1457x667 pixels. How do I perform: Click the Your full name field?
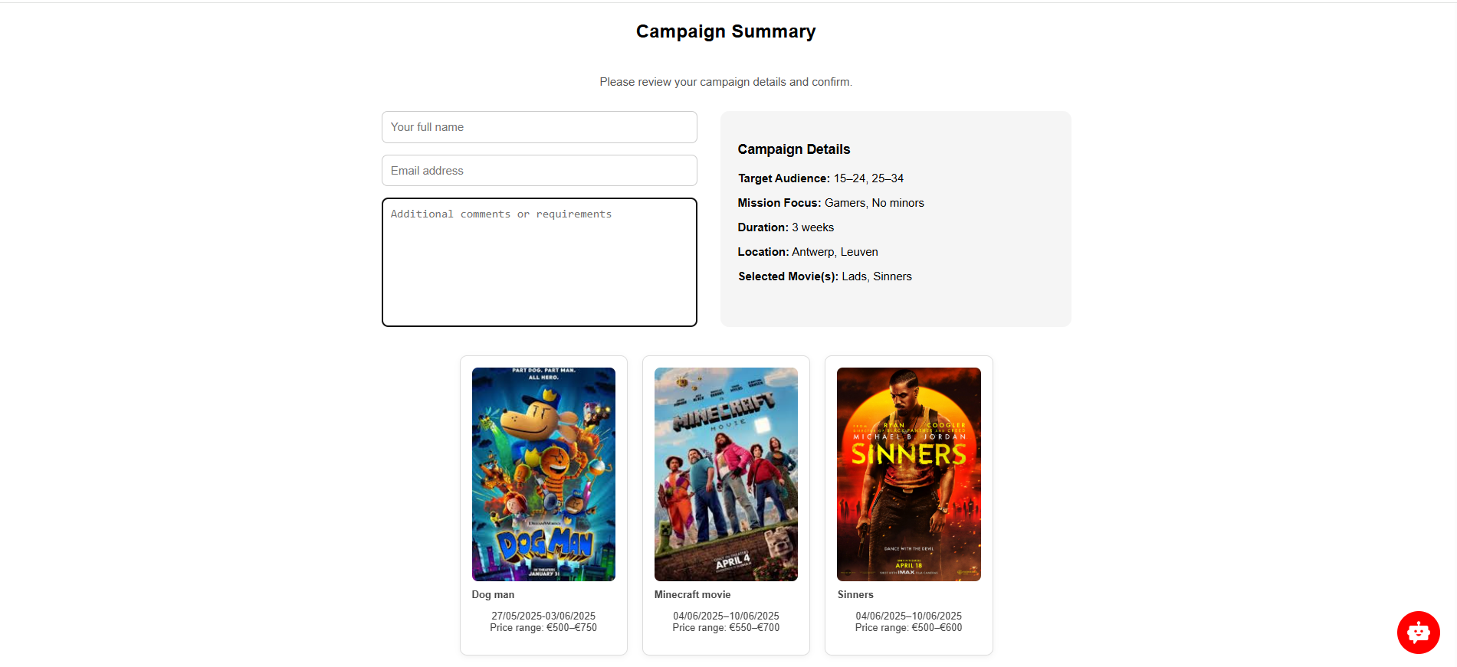pyautogui.click(x=540, y=127)
